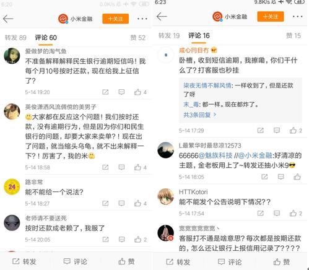Share icon on 路非常 comment

point(105,203)
